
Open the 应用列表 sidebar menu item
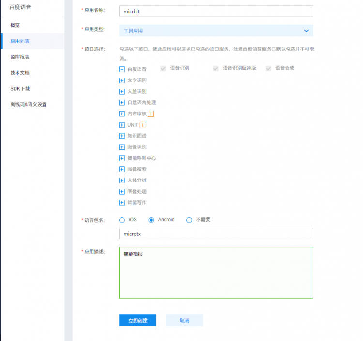(x=33, y=41)
